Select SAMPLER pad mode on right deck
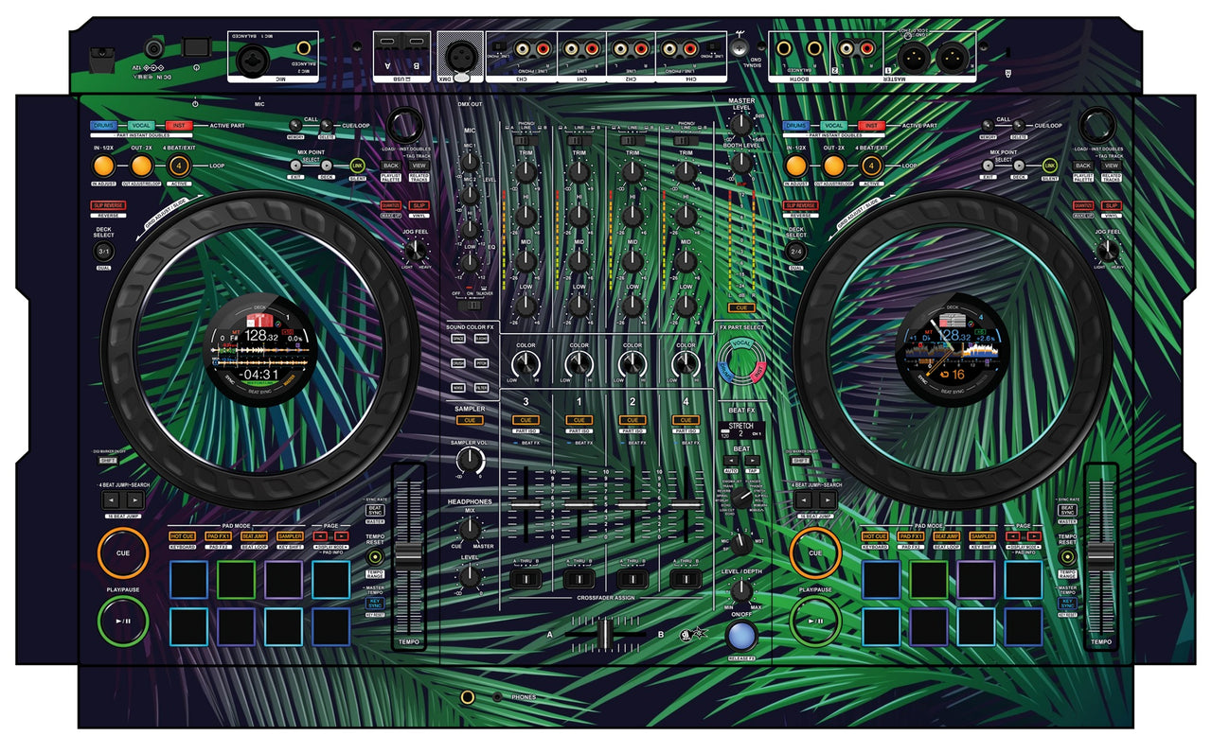The image size is (1212, 736). pos(983,536)
